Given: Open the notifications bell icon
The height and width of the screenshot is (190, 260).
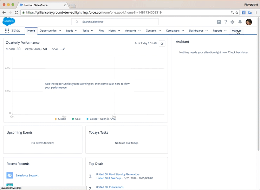Looking at the screenshot, I should (x=240, y=22).
